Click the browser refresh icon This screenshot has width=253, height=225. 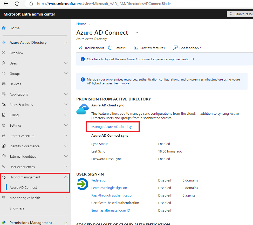[x=17, y=4]
